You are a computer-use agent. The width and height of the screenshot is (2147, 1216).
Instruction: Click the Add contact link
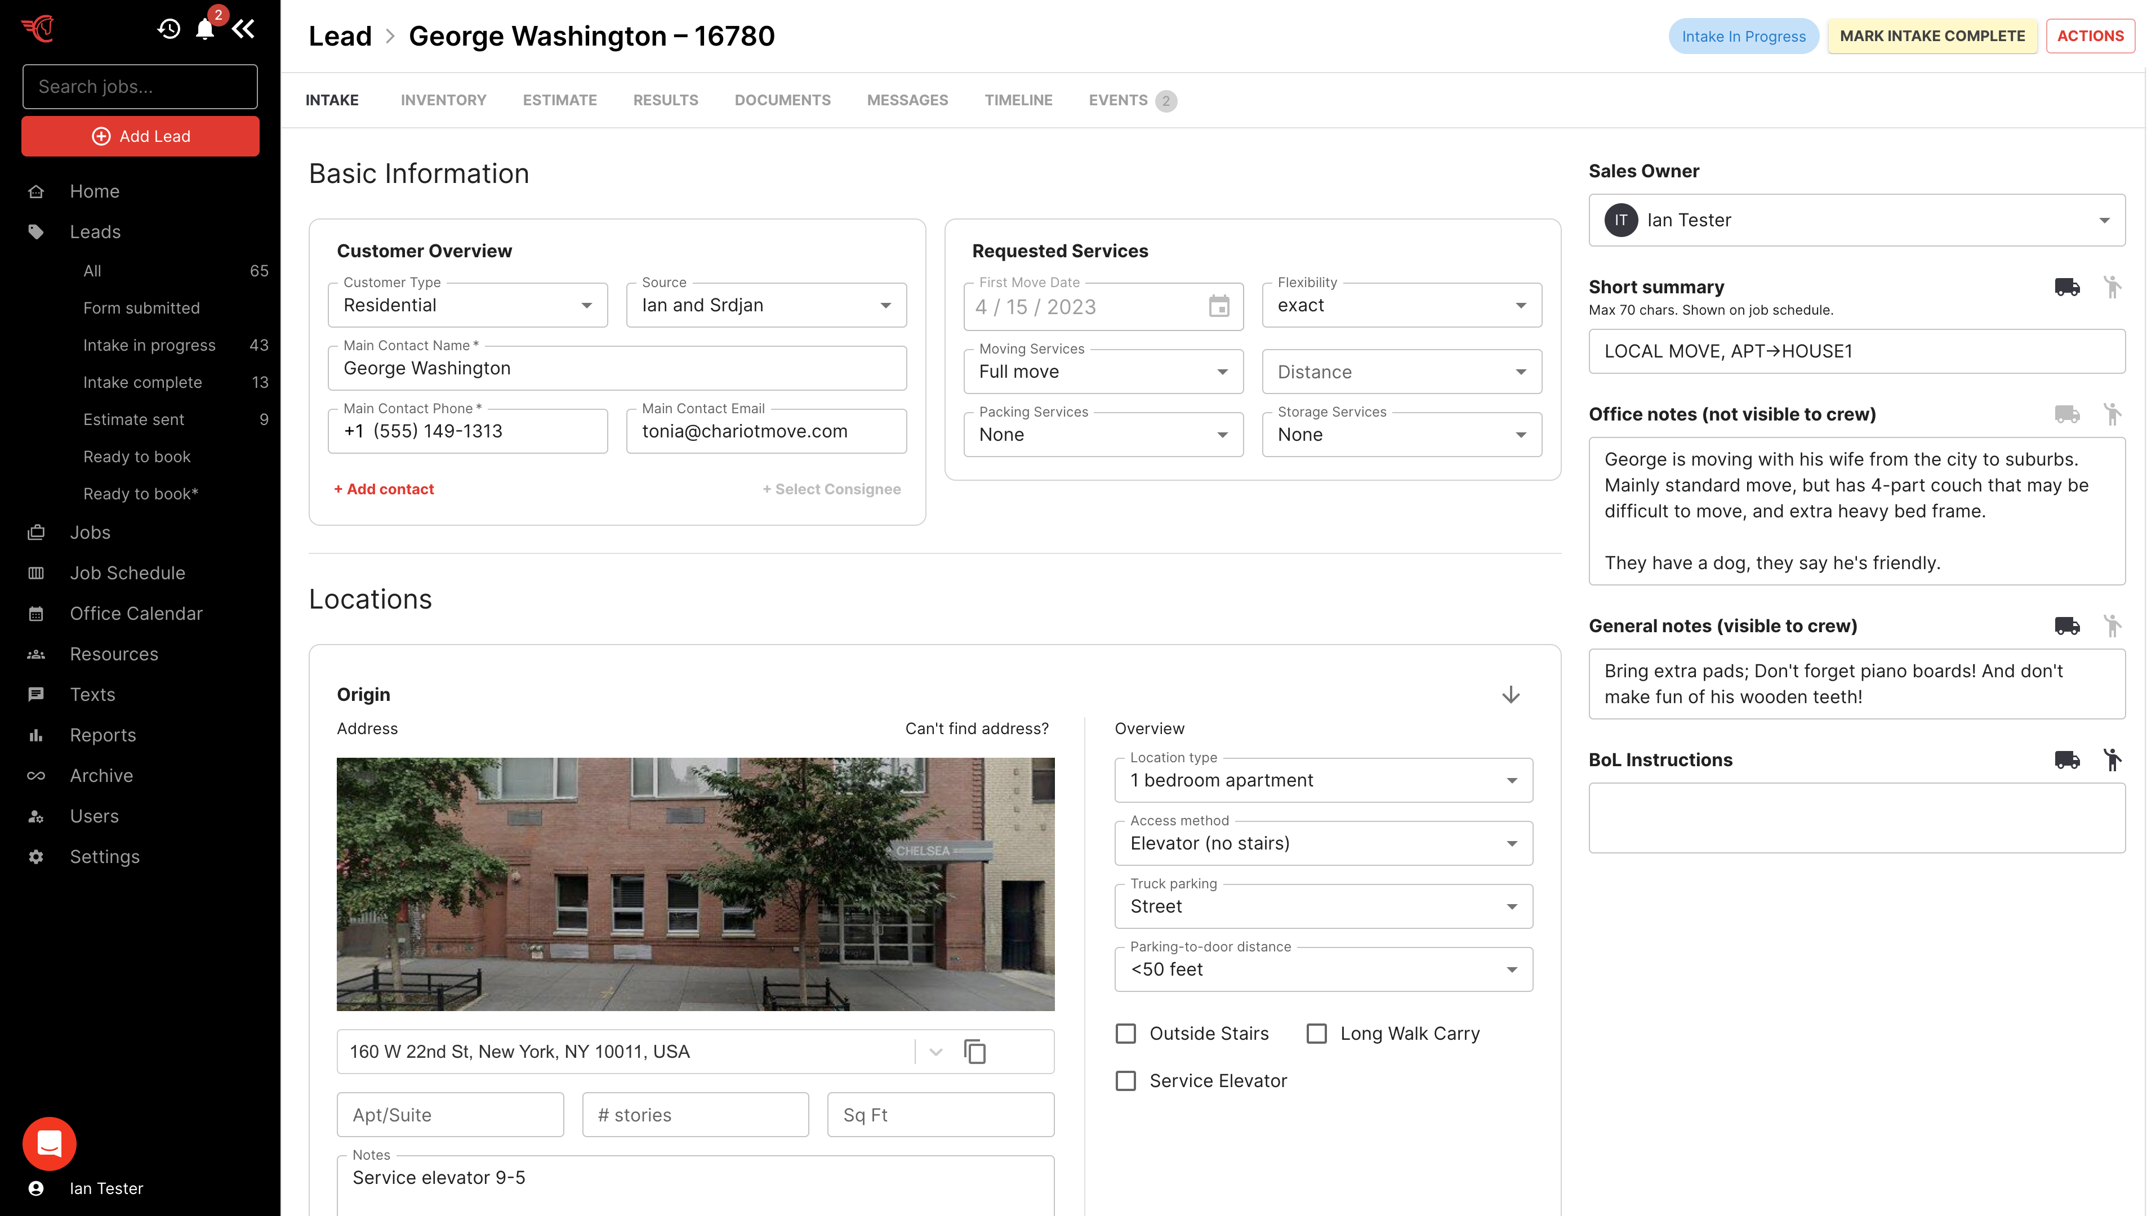(384, 489)
